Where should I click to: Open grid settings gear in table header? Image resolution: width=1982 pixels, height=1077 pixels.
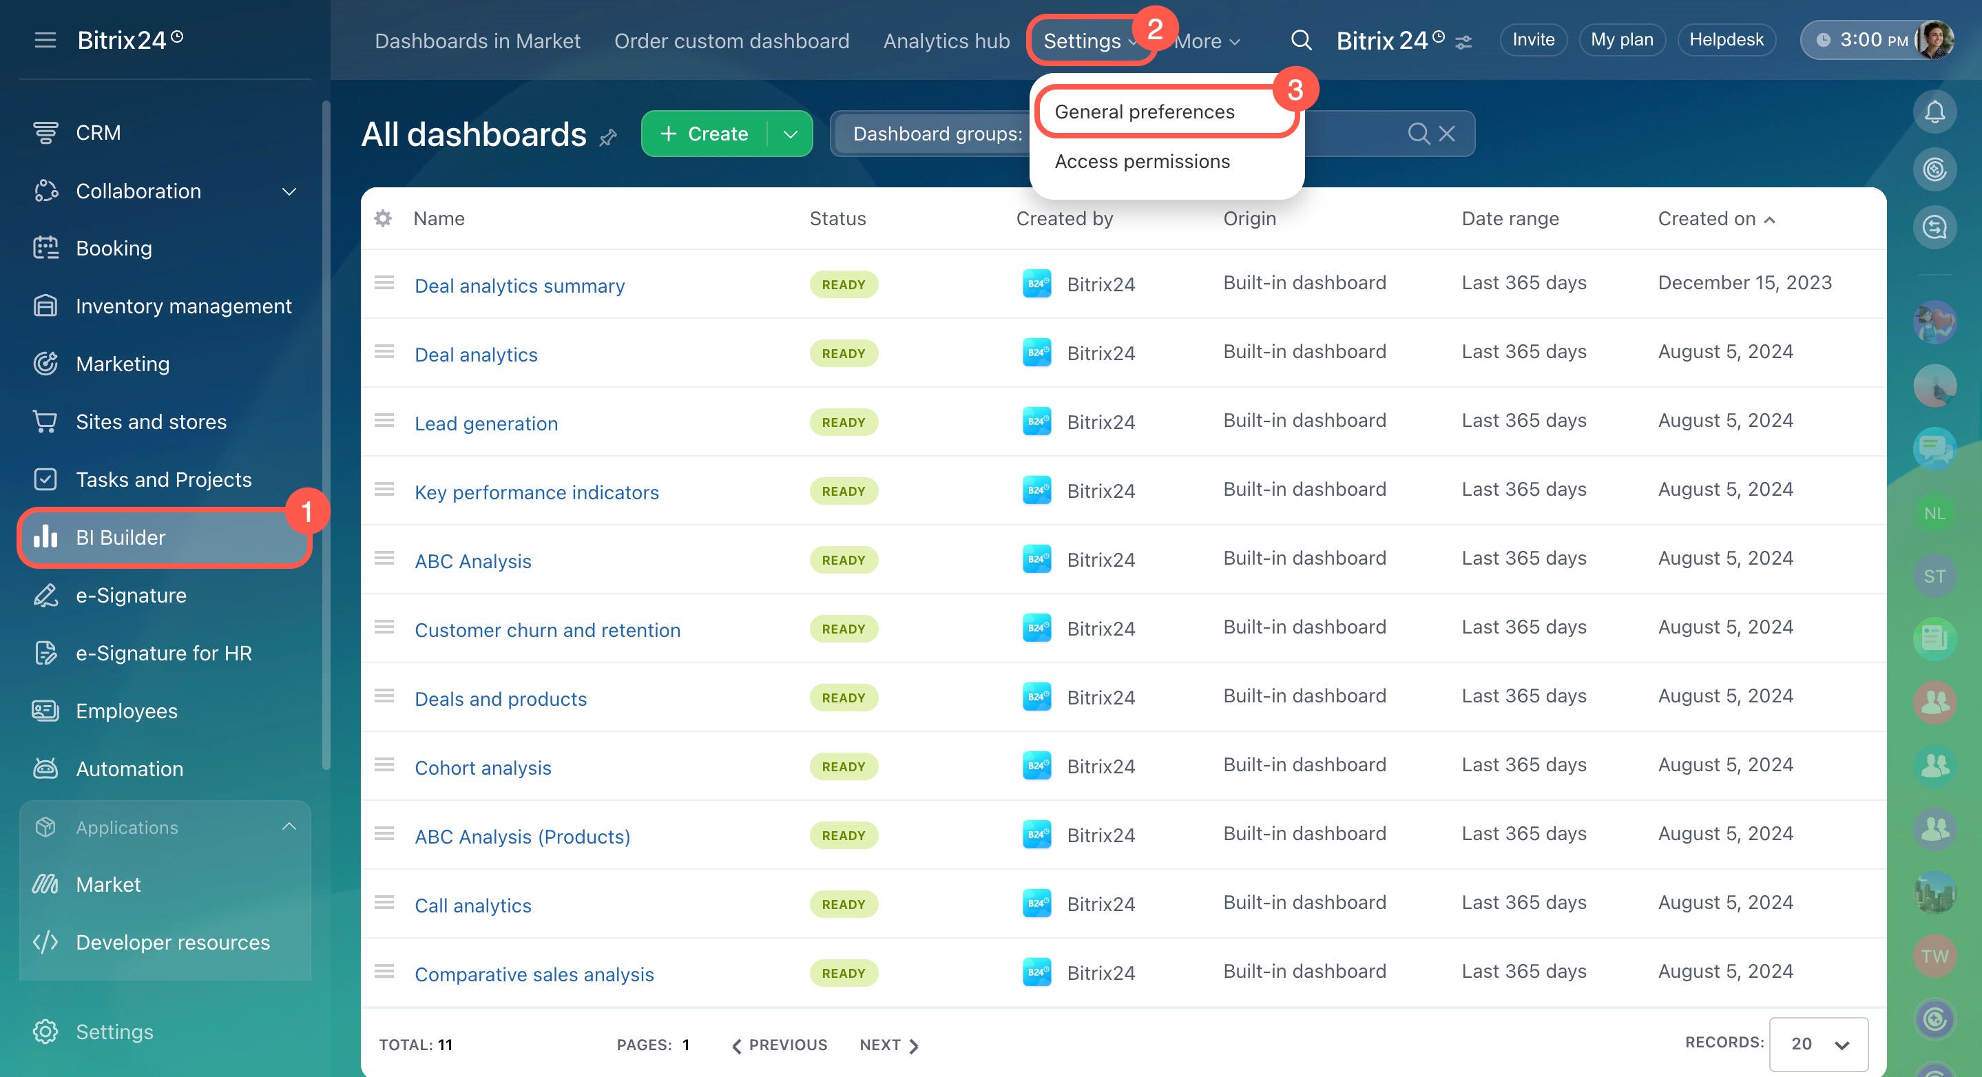pos(382,218)
